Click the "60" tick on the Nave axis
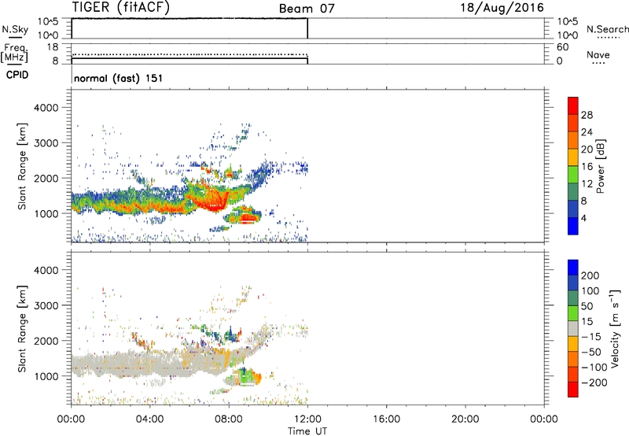629x436 pixels. tap(563, 47)
